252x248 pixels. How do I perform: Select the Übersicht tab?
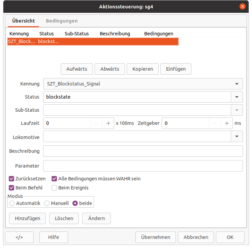pos(23,21)
